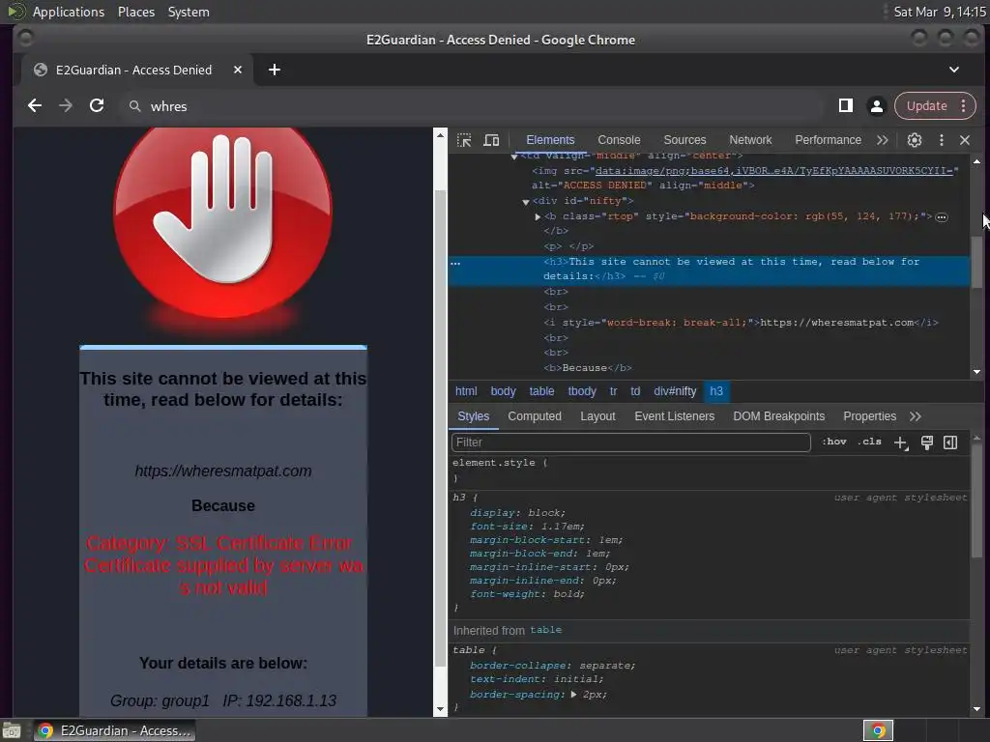The height and width of the screenshot is (742, 990).
Task: Click table in the breadcrumb
Action: [541, 391]
